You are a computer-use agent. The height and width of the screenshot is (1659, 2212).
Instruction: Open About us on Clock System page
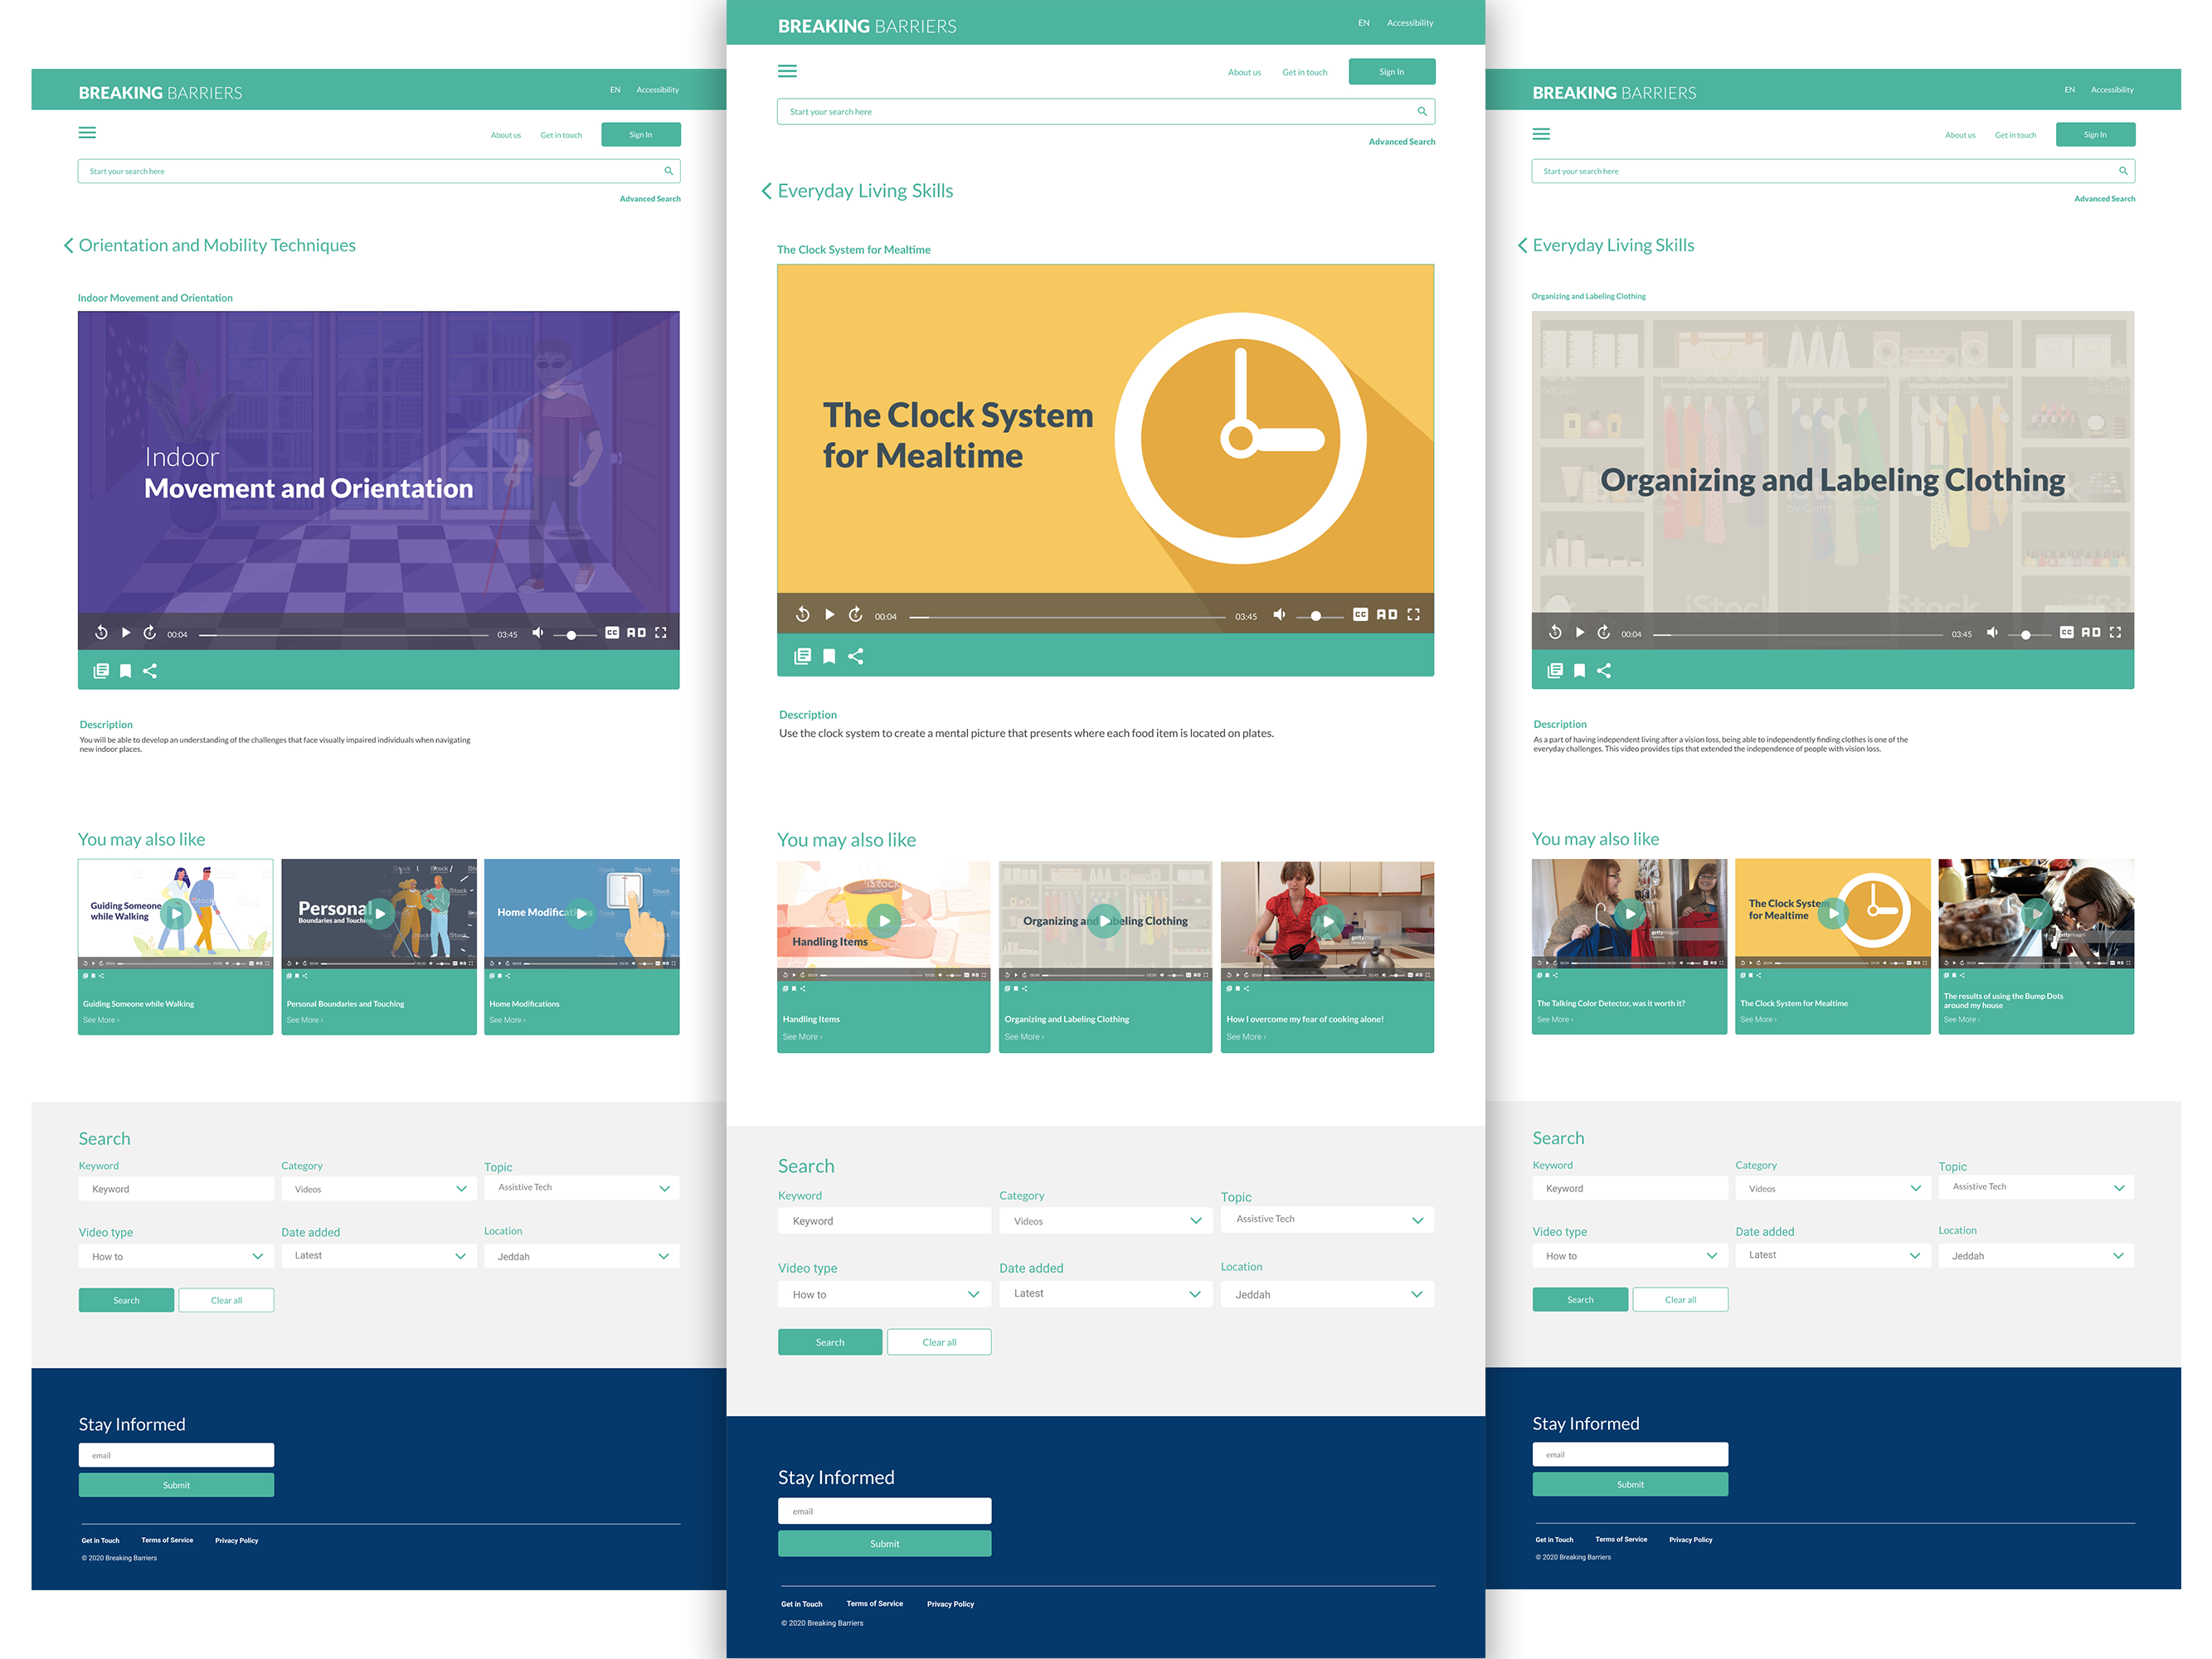(x=1244, y=72)
